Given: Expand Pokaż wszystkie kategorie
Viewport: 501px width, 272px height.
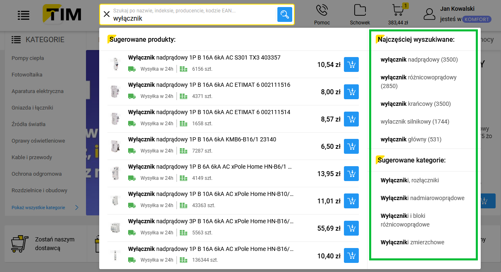Looking at the screenshot, I should (x=45, y=208).
